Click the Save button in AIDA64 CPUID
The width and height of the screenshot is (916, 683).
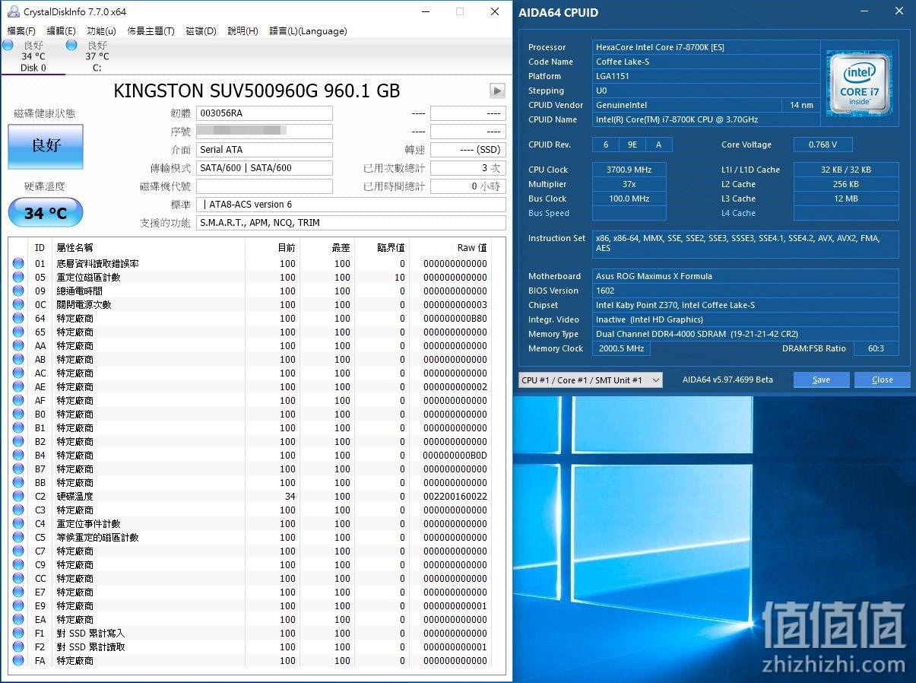(x=821, y=380)
